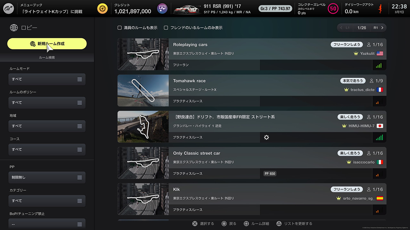
Task: Click the lobby globe icon
Action: click(x=14, y=28)
